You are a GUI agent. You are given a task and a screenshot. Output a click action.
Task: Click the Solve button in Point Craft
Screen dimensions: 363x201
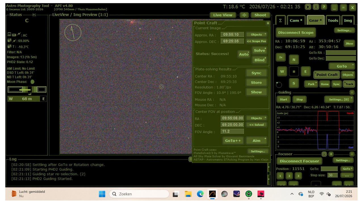click(x=259, y=50)
